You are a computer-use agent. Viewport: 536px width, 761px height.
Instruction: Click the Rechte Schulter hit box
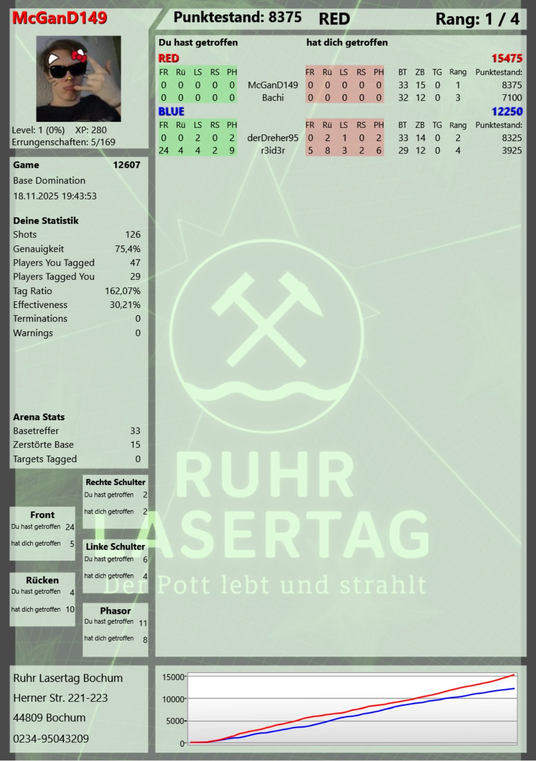coord(115,501)
